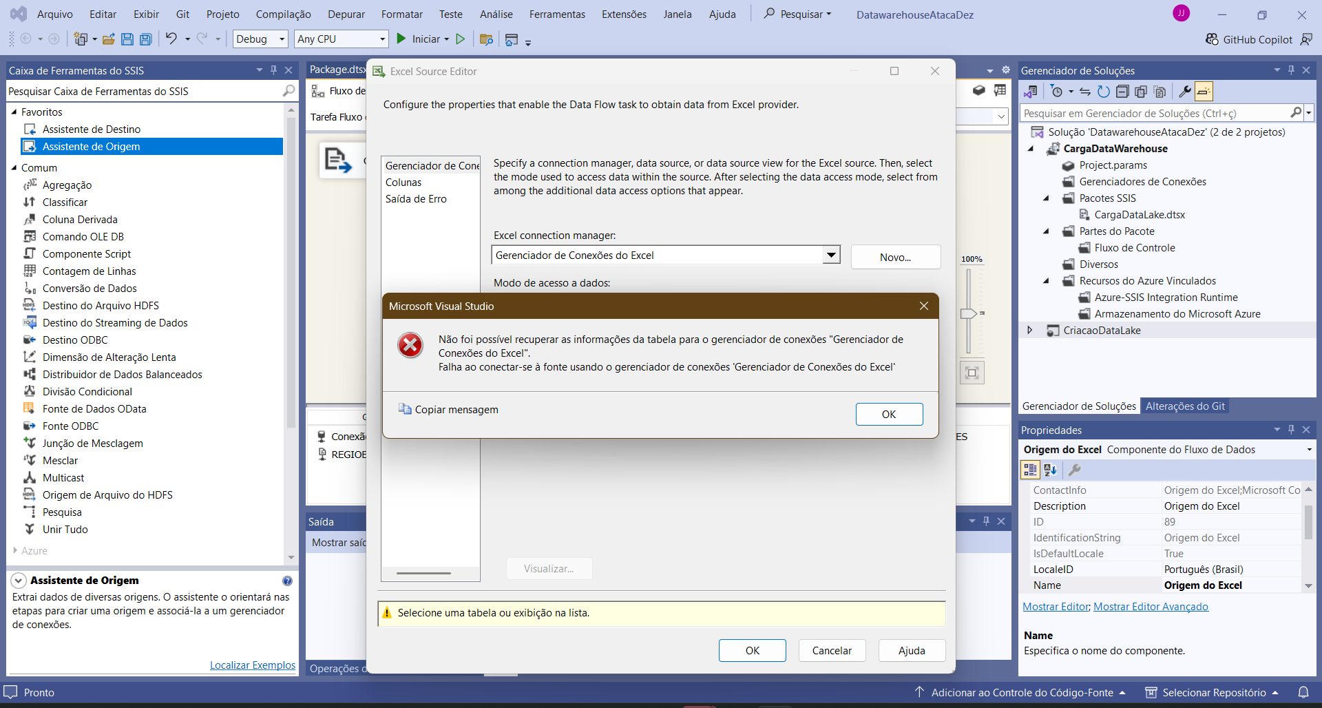
Task: Select Colunas page in Excel Source Editor
Action: [x=403, y=183]
